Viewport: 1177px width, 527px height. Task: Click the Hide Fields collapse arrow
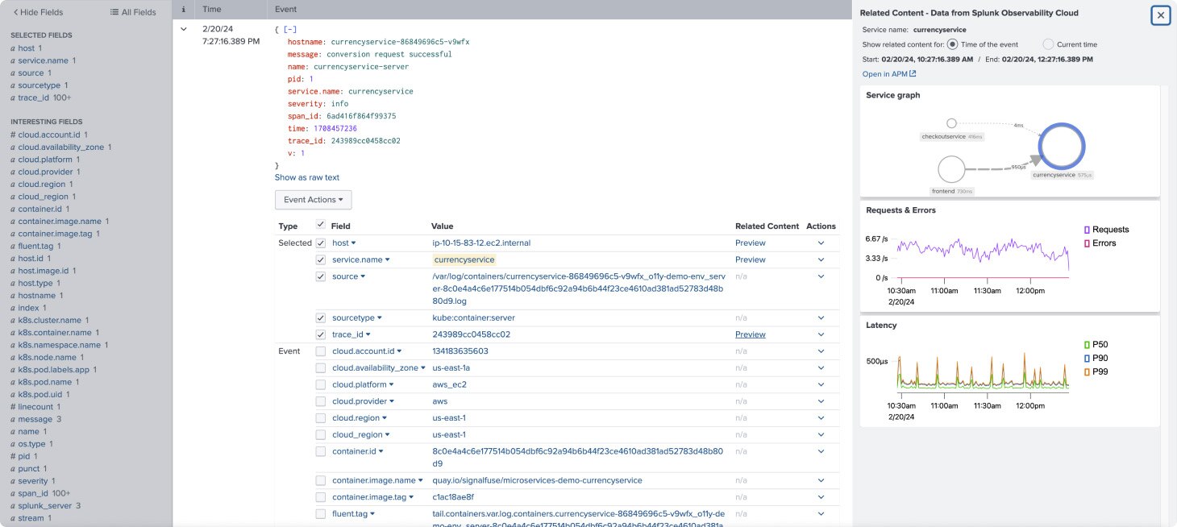(x=14, y=11)
